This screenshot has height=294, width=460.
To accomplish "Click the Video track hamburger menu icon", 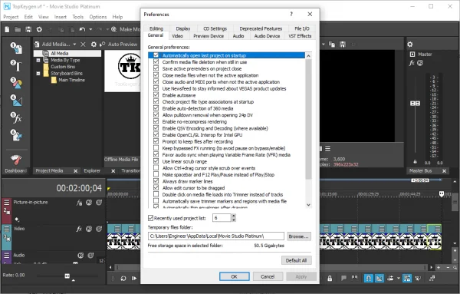I will pos(6,229).
